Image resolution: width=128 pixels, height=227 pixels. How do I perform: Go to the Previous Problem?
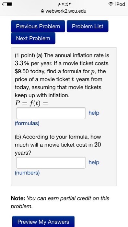tap(38, 26)
